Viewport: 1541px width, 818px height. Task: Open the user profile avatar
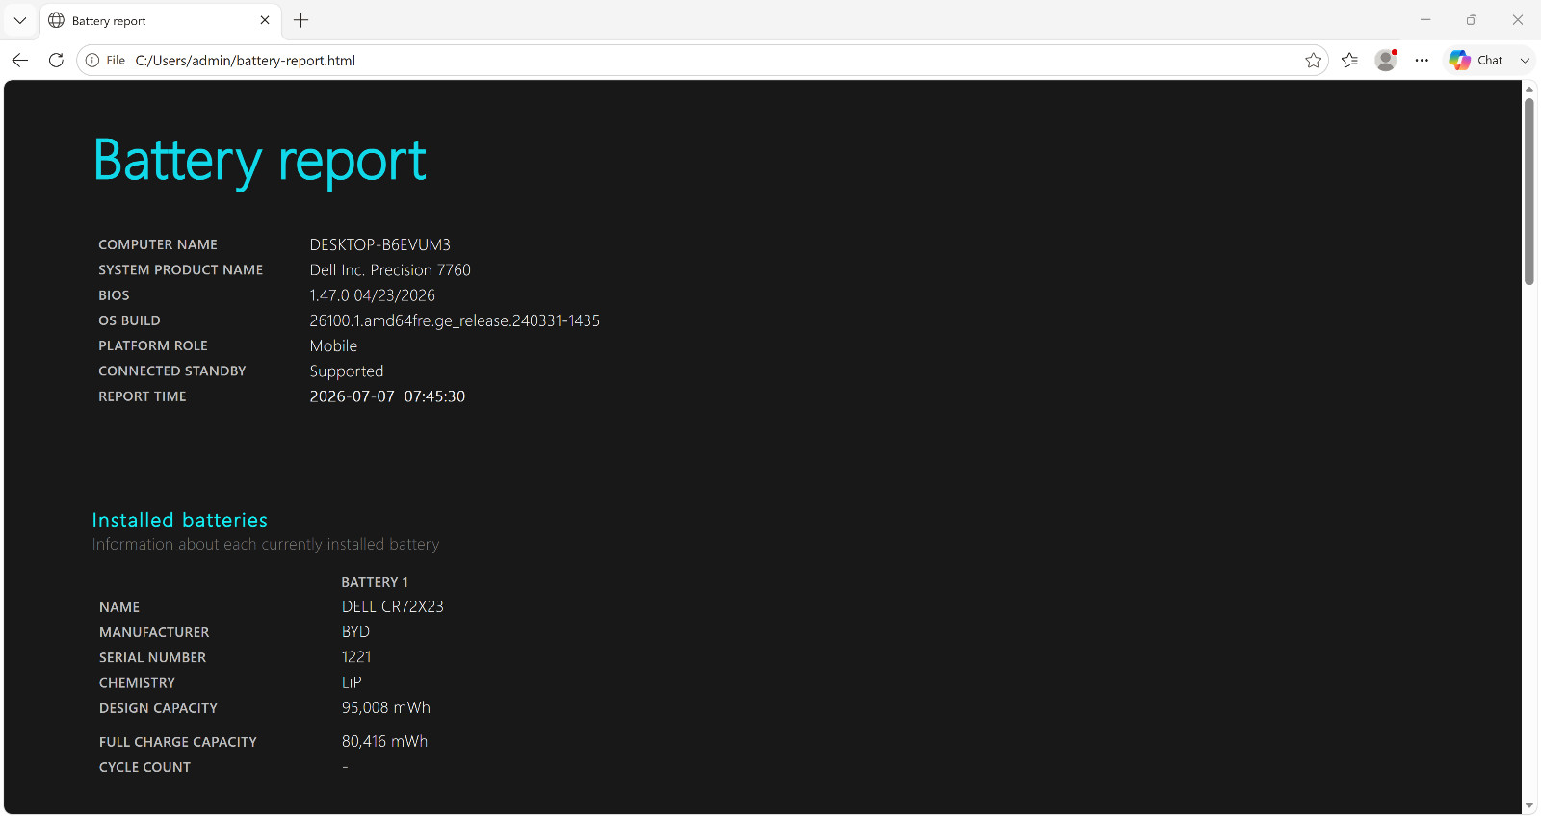click(x=1386, y=60)
